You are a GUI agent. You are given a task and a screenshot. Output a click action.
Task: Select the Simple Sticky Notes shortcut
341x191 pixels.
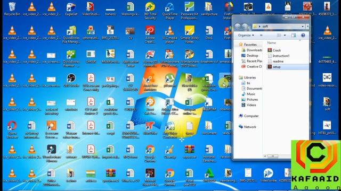point(190,34)
